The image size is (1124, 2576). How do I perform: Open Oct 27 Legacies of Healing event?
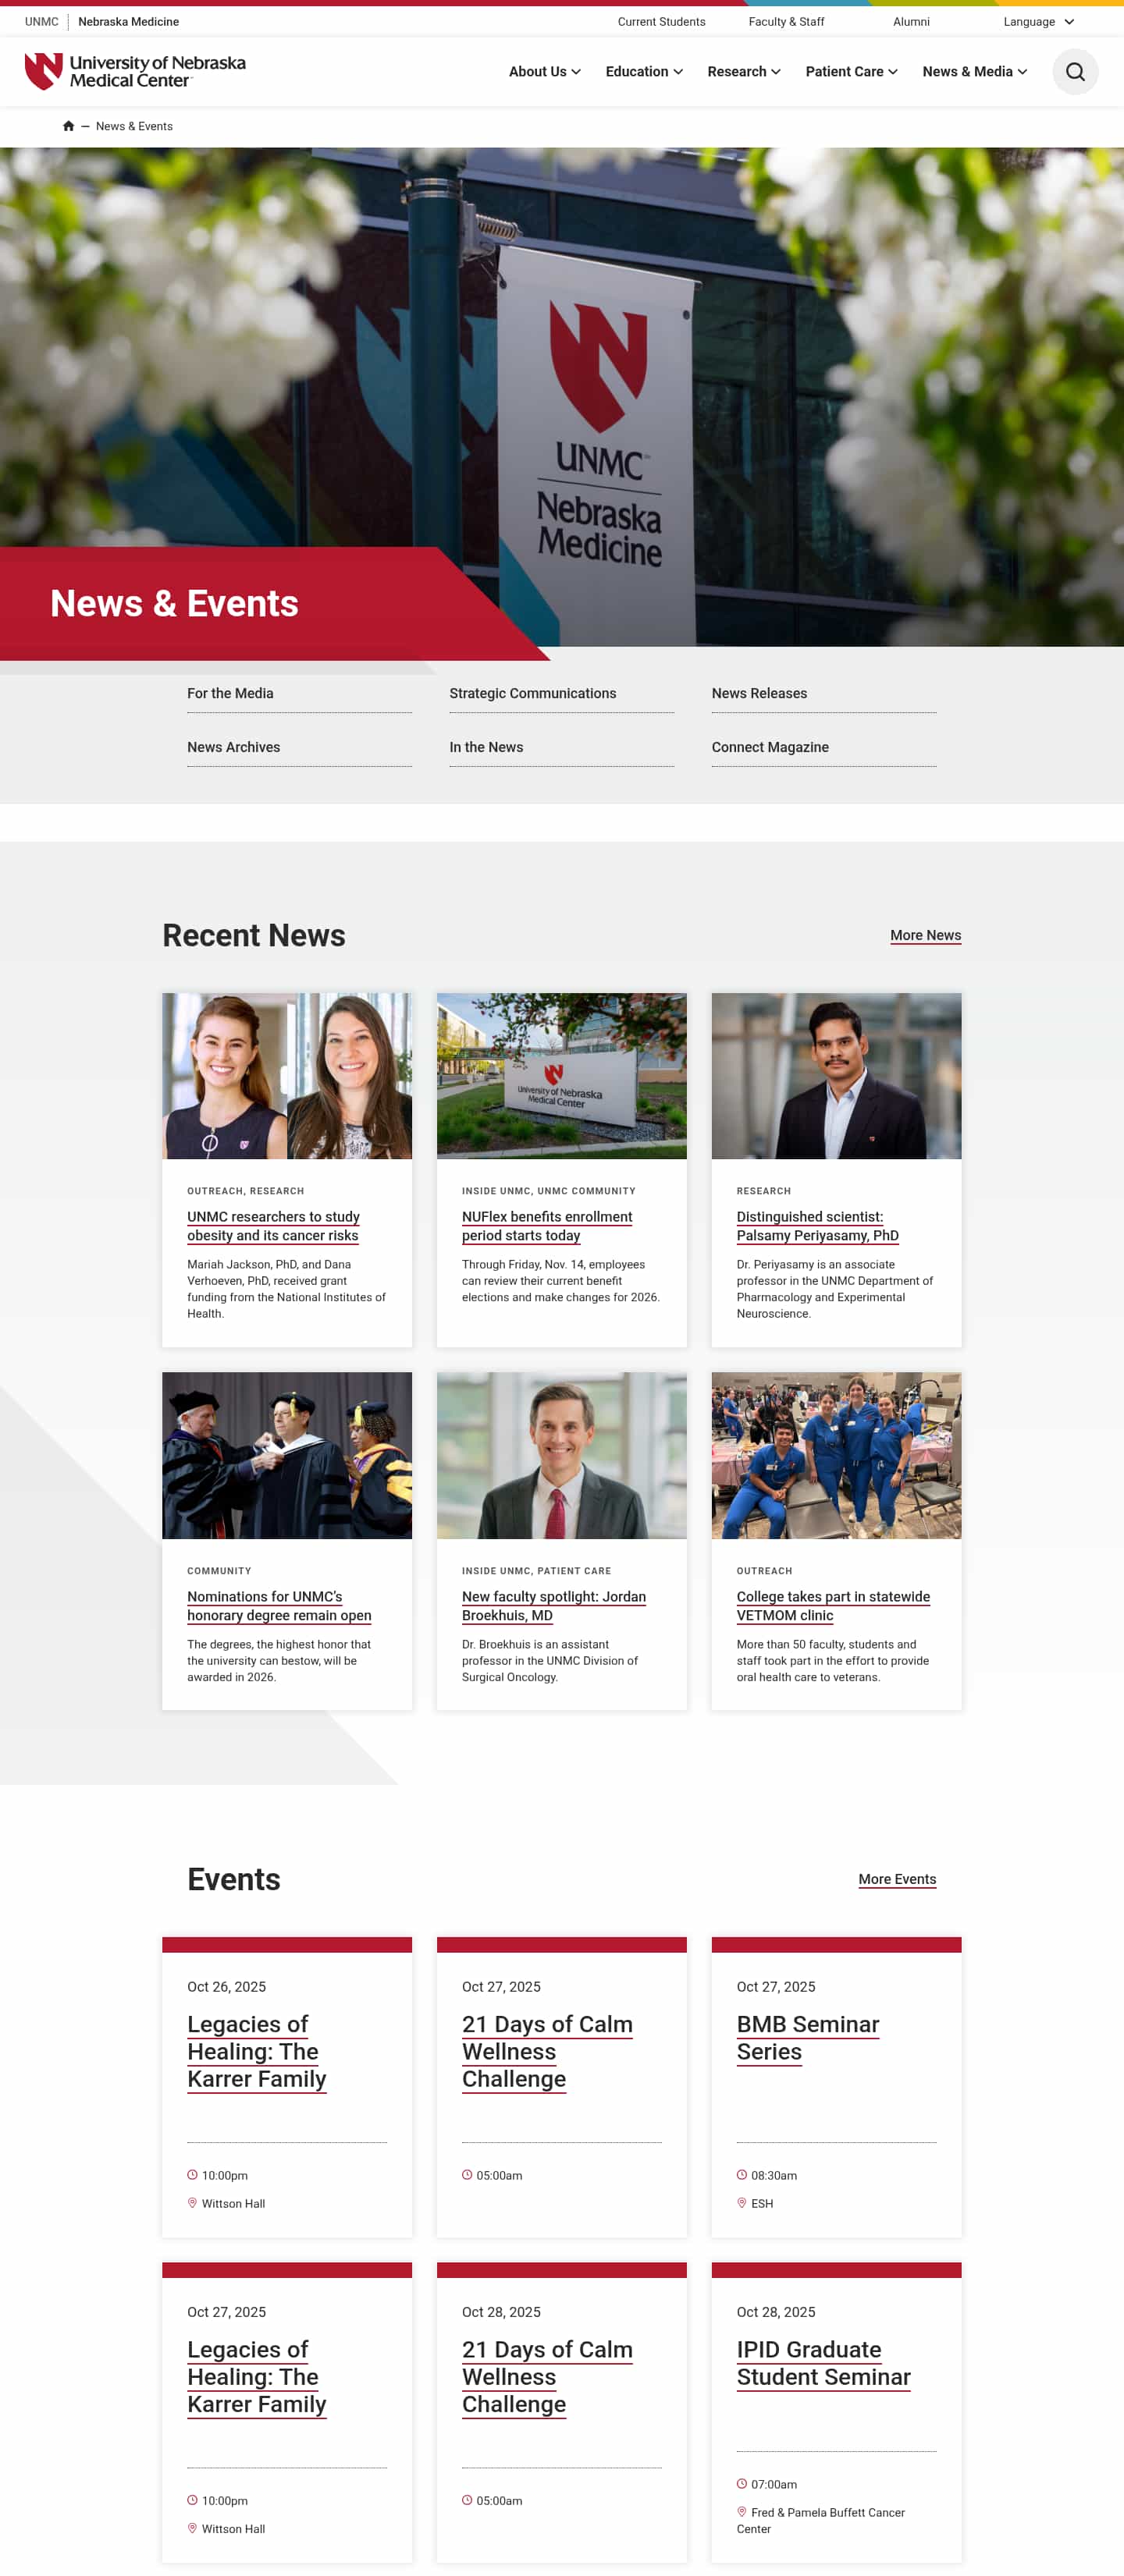[256, 2377]
